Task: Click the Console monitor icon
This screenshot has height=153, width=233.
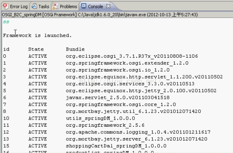Action: [x=84, y=6]
